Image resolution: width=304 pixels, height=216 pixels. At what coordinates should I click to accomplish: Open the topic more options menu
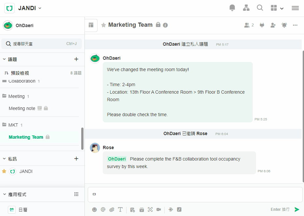pos(295,25)
